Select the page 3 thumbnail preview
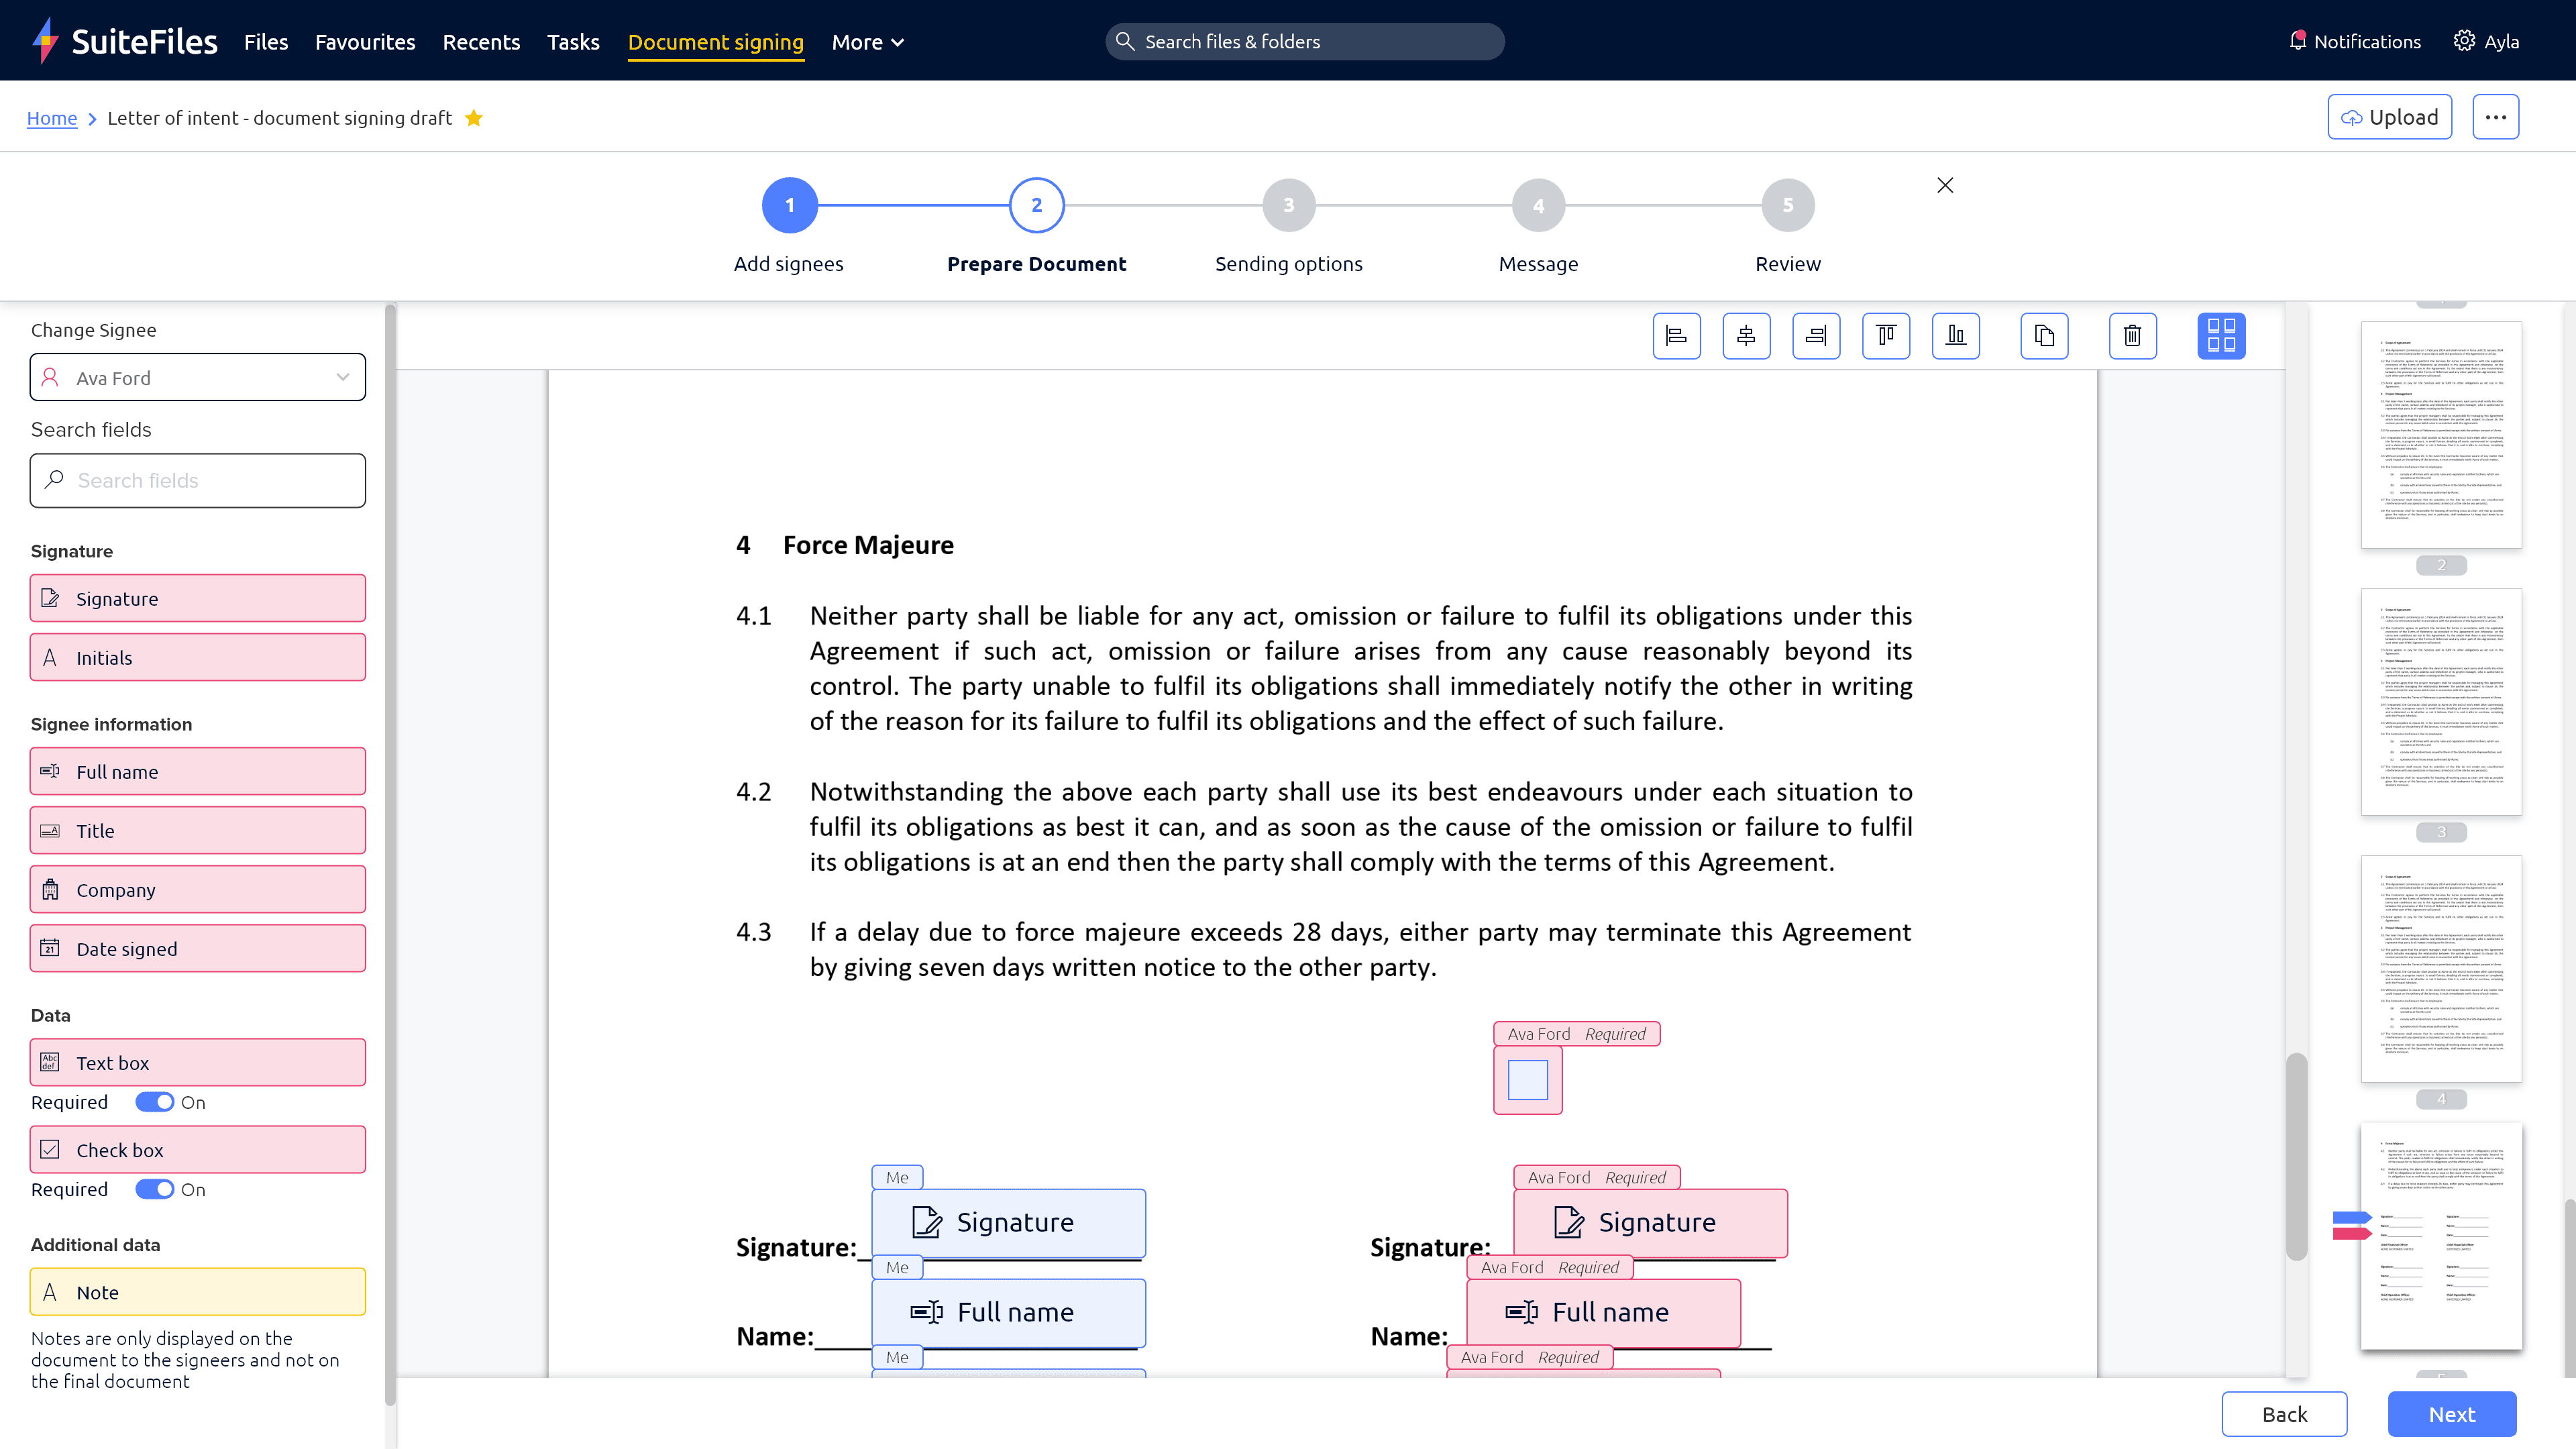The image size is (2576, 1449). coord(2440,702)
